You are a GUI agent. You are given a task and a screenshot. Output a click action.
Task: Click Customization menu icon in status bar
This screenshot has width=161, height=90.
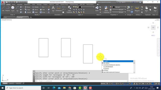pyautogui.click(x=159, y=83)
